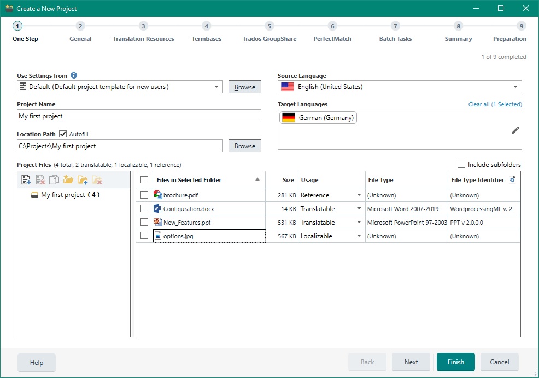Expand the Use Settings from template dropdown

(x=216, y=87)
